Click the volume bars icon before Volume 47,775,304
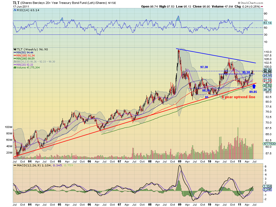The image size is (276, 207). point(15,68)
